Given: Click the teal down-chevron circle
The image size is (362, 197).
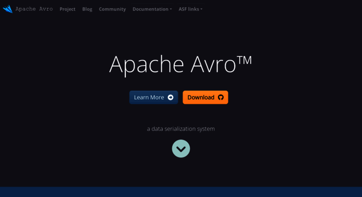Looking at the screenshot, I should (181, 149).
